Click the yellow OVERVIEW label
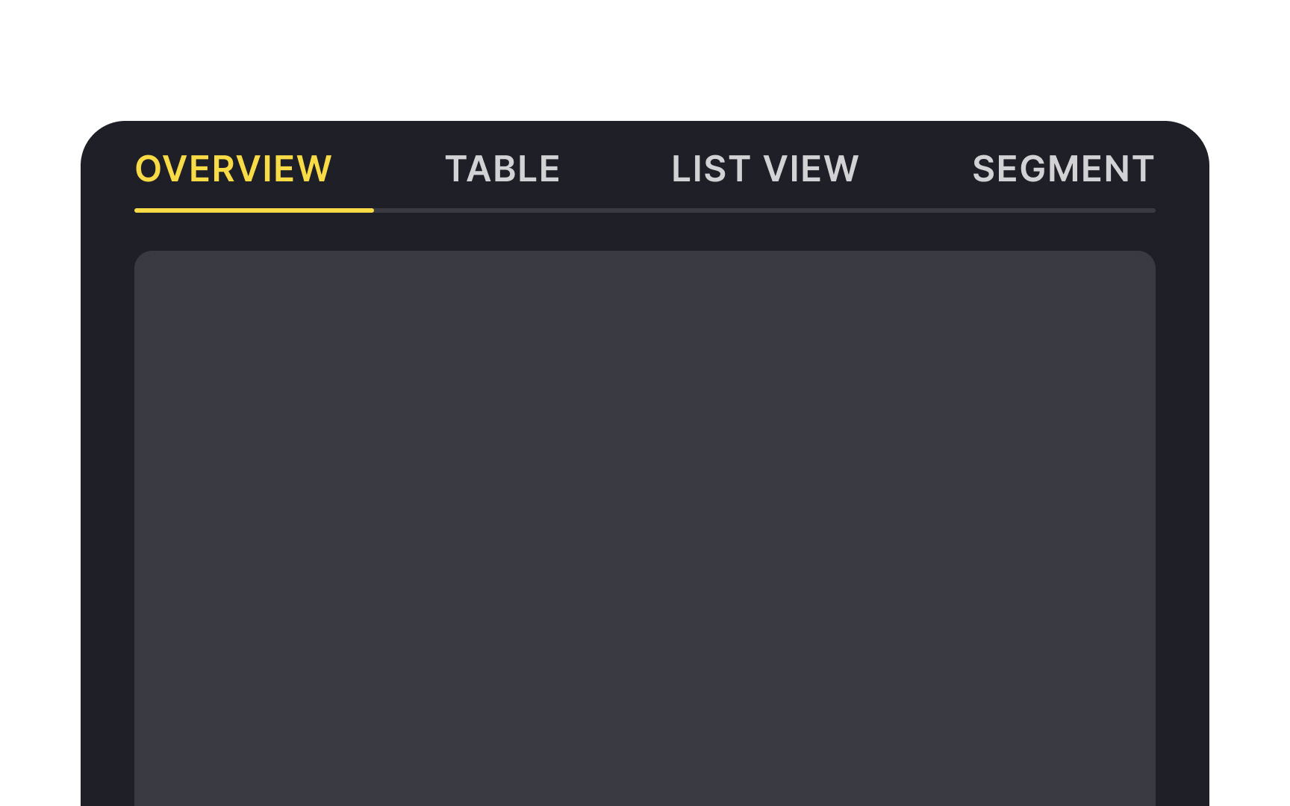1290x806 pixels. 233,169
